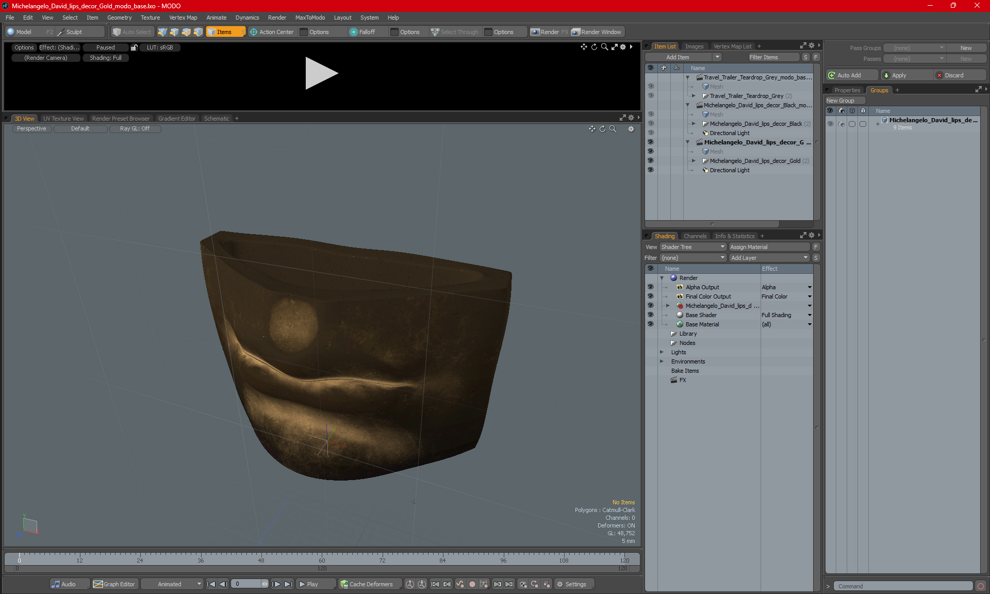This screenshot has height=594, width=990.
Task: Click the record keyframe circle icon
Action: click(472, 584)
